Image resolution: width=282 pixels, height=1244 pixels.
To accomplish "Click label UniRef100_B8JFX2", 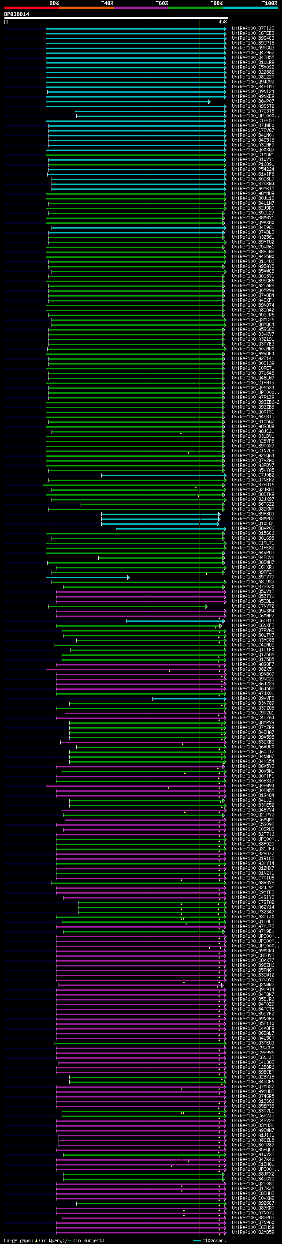I will coord(252,1173).
